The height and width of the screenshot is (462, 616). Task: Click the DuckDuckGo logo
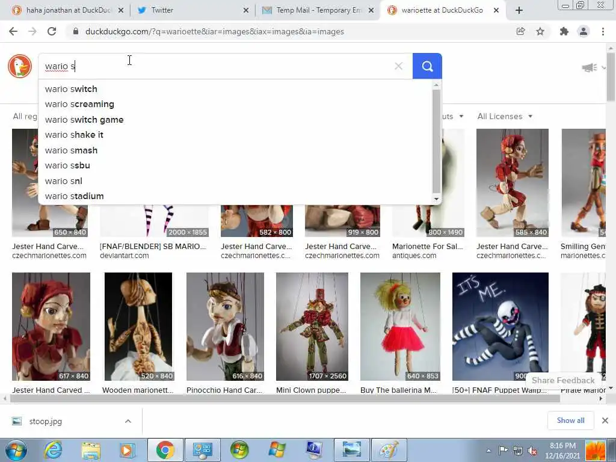tap(20, 66)
